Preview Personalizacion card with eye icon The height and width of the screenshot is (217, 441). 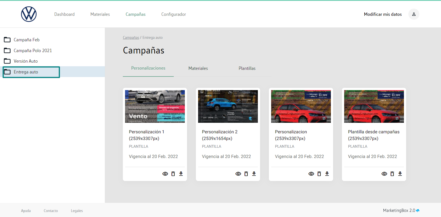pos(311,174)
